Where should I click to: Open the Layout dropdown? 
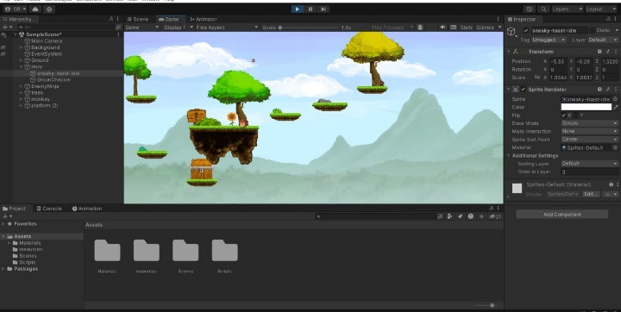(600, 9)
